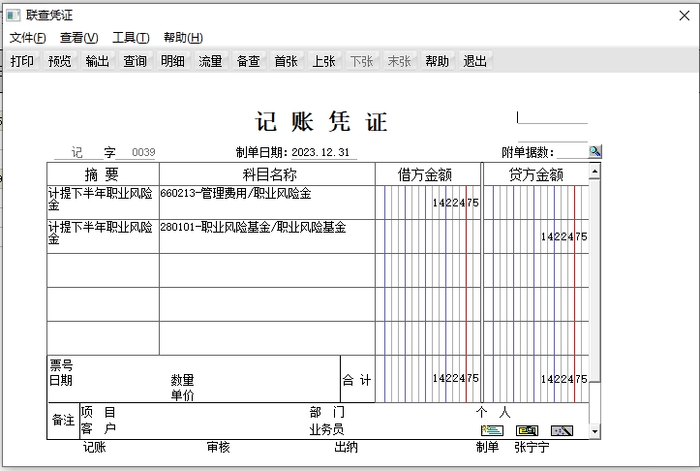Open the 工具(T) menu
The width and height of the screenshot is (700, 471).
point(131,38)
